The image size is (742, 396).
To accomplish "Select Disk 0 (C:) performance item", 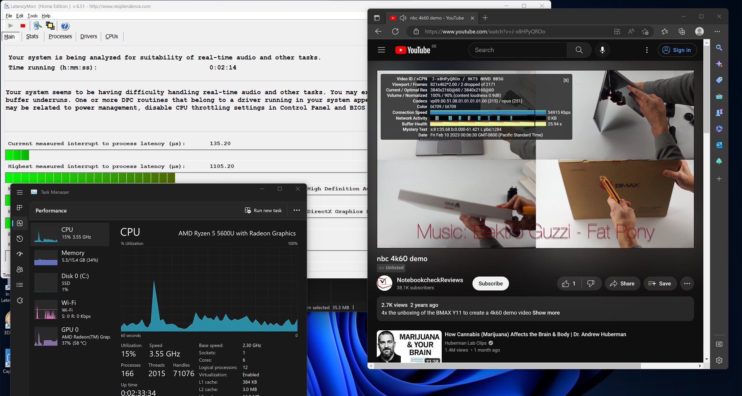I will [70, 282].
